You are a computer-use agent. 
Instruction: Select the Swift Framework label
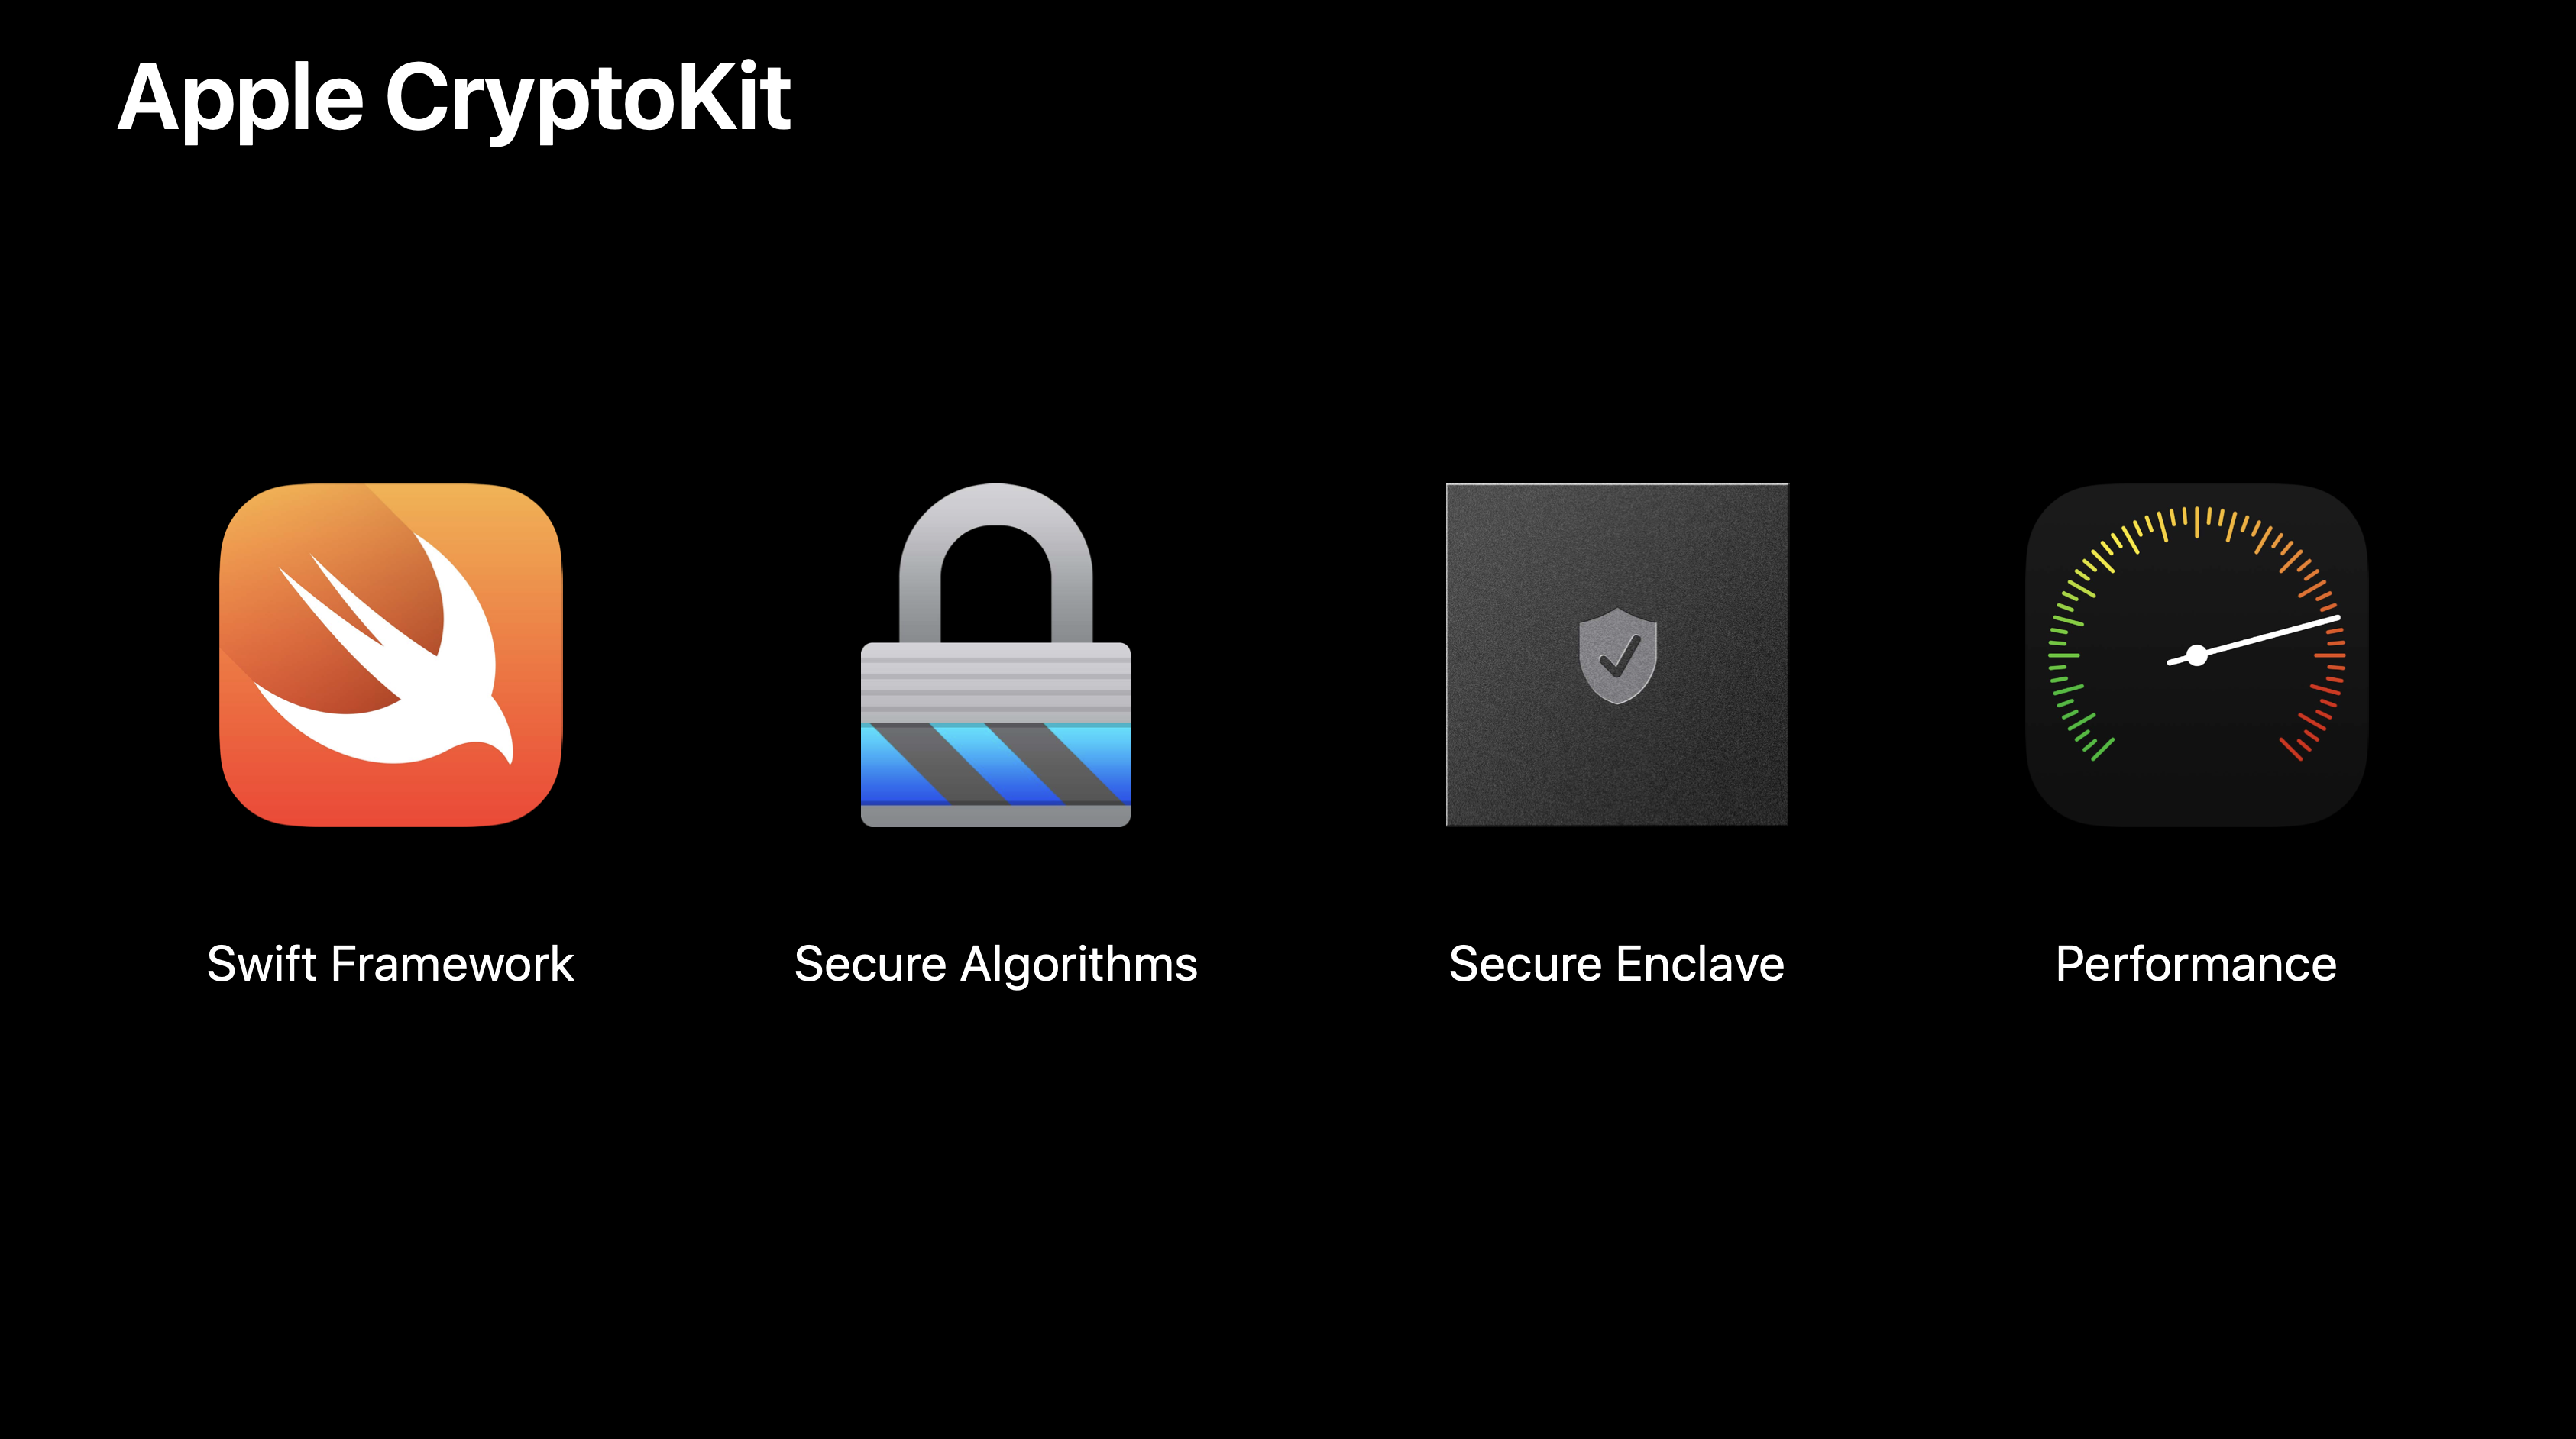coord(390,964)
